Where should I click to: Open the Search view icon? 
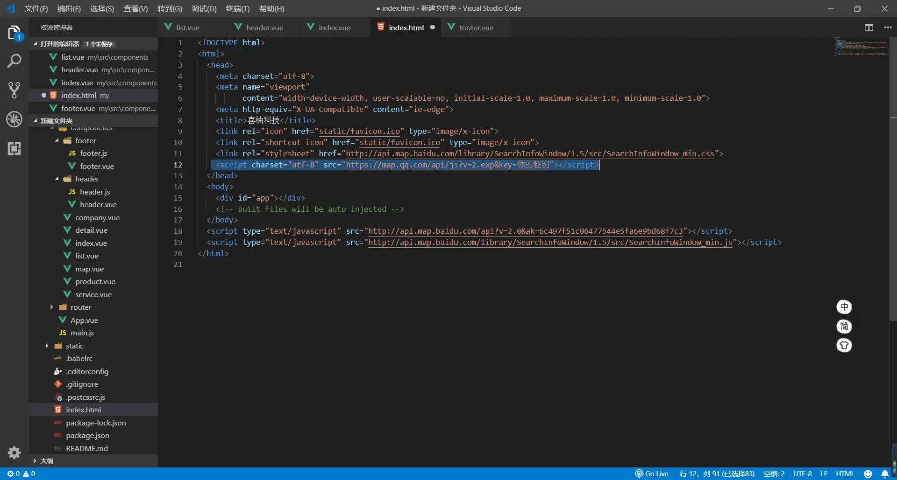coord(14,61)
